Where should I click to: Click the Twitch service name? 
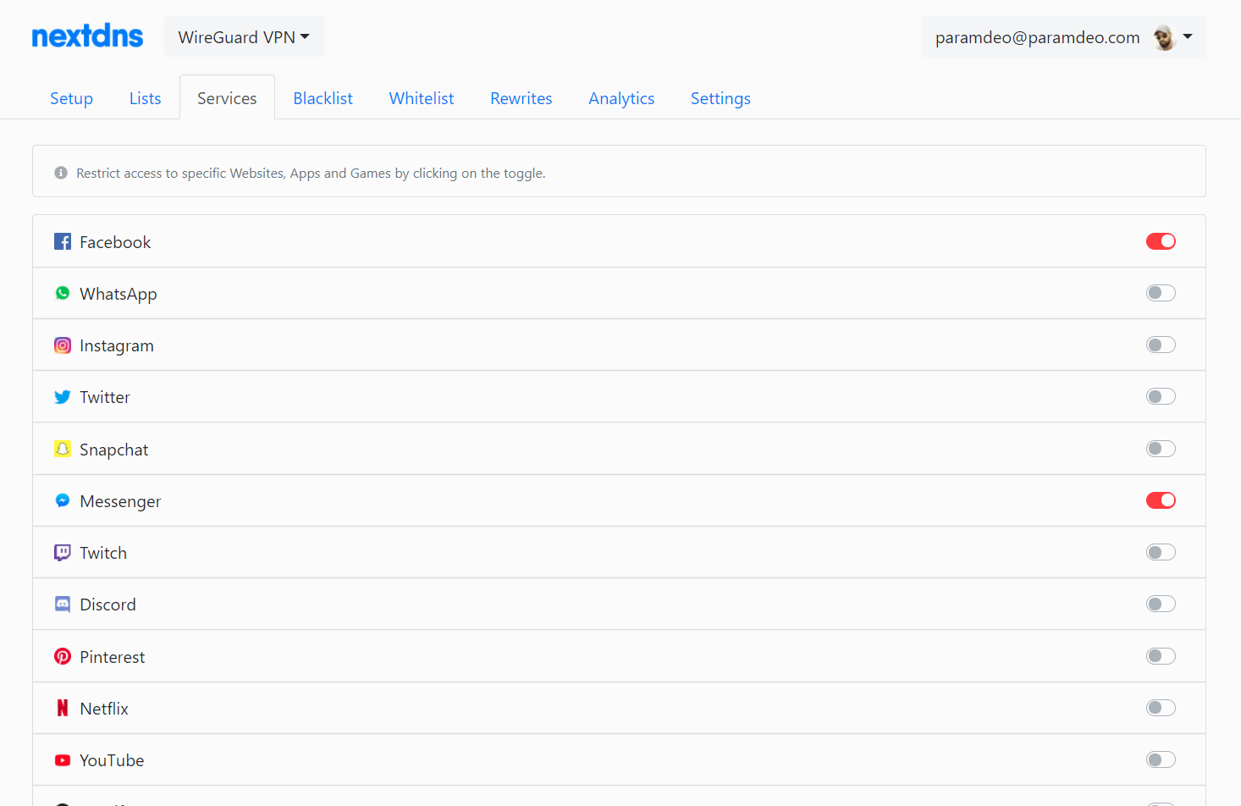click(x=103, y=553)
